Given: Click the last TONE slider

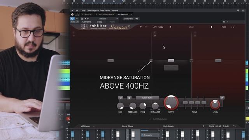Looking at the screenshot, I should (x=204, y=103).
